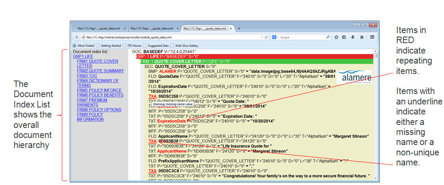Open the Getting Started bookmark
This screenshot has width=444, height=185.
click(x=108, y=45)
